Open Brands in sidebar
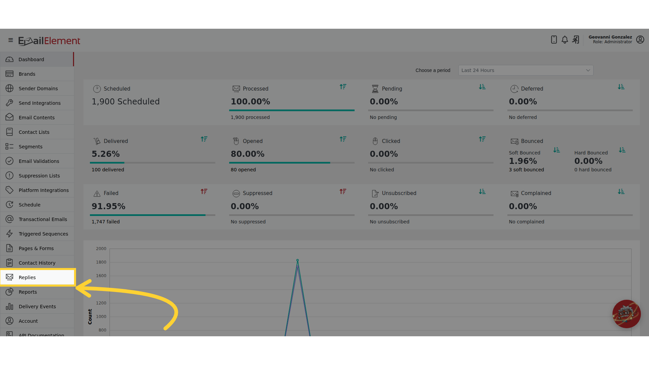 coord(37,74)
